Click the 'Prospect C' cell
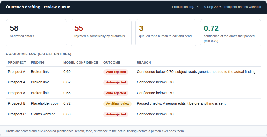Image resolution: width=267 pixels, height=137 pixels. click(x=17, y=114)
